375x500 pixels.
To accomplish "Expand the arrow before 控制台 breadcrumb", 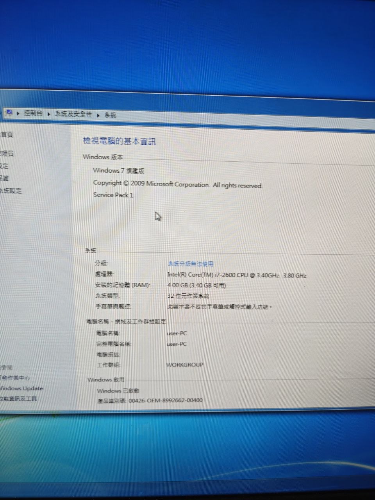I will [x=18, y=113].
